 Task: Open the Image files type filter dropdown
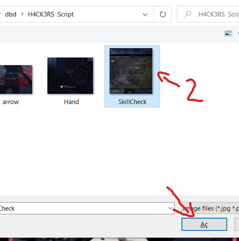pyautogui.click(x=210, y=208)
